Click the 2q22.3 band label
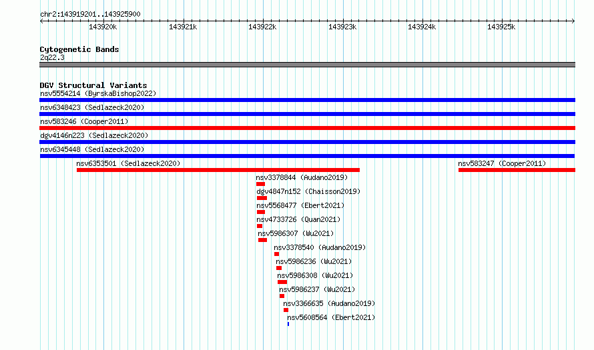This screenshot has height=350, width=594. click(52, 57)
